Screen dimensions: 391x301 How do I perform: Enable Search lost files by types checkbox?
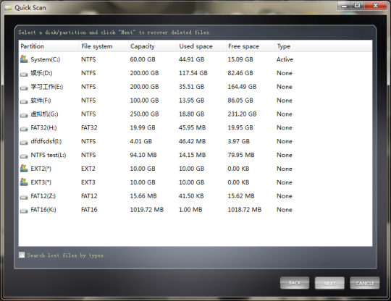22,255
